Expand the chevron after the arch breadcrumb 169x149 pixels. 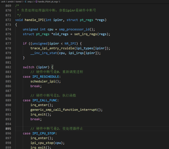(7, 1)
